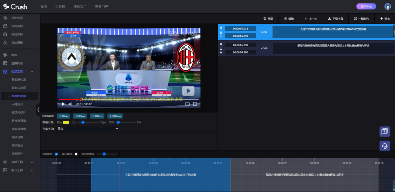Open 字幕字体 font dropdown

88,129
